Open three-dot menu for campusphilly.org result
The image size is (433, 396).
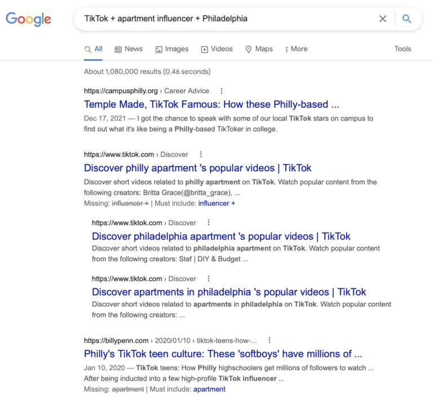coord(222,91)
